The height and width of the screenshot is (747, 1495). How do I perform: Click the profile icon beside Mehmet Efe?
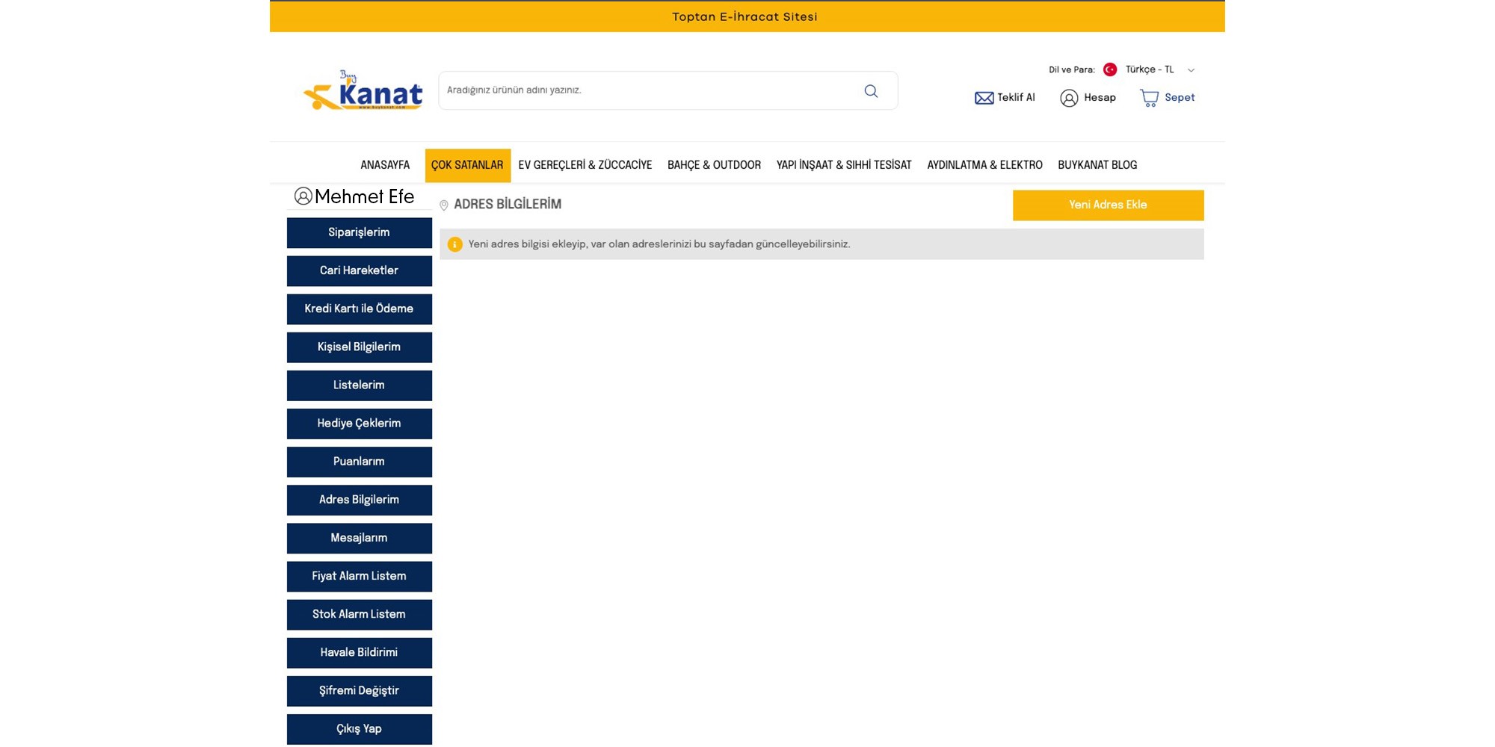click(303, 196)
